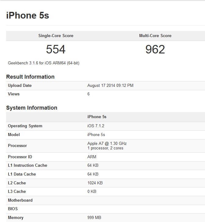Click the Operating System label
The height and width of the screenshot is (222, 205).
25,126
